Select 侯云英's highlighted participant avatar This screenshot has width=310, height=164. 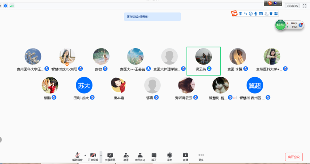click(x=203, y=57)
